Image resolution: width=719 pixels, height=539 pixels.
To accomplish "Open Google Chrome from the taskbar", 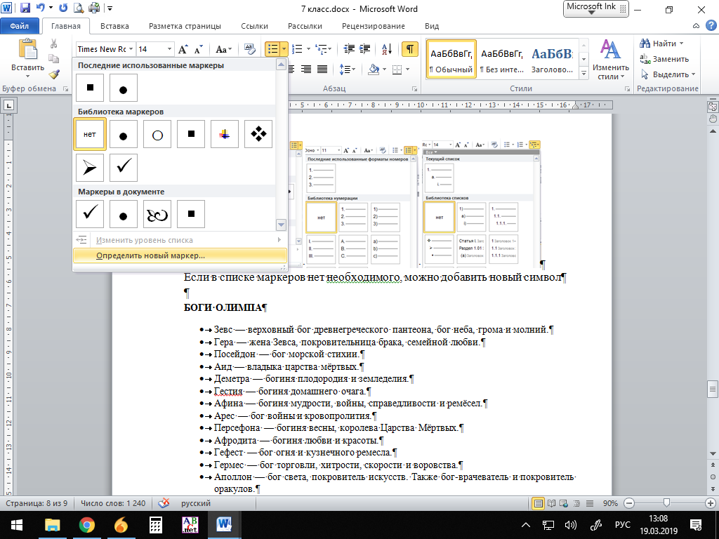I will point(87,524).
